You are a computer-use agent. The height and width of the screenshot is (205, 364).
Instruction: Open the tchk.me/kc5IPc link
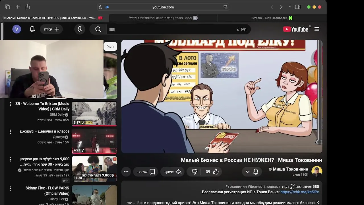(300, 192)
